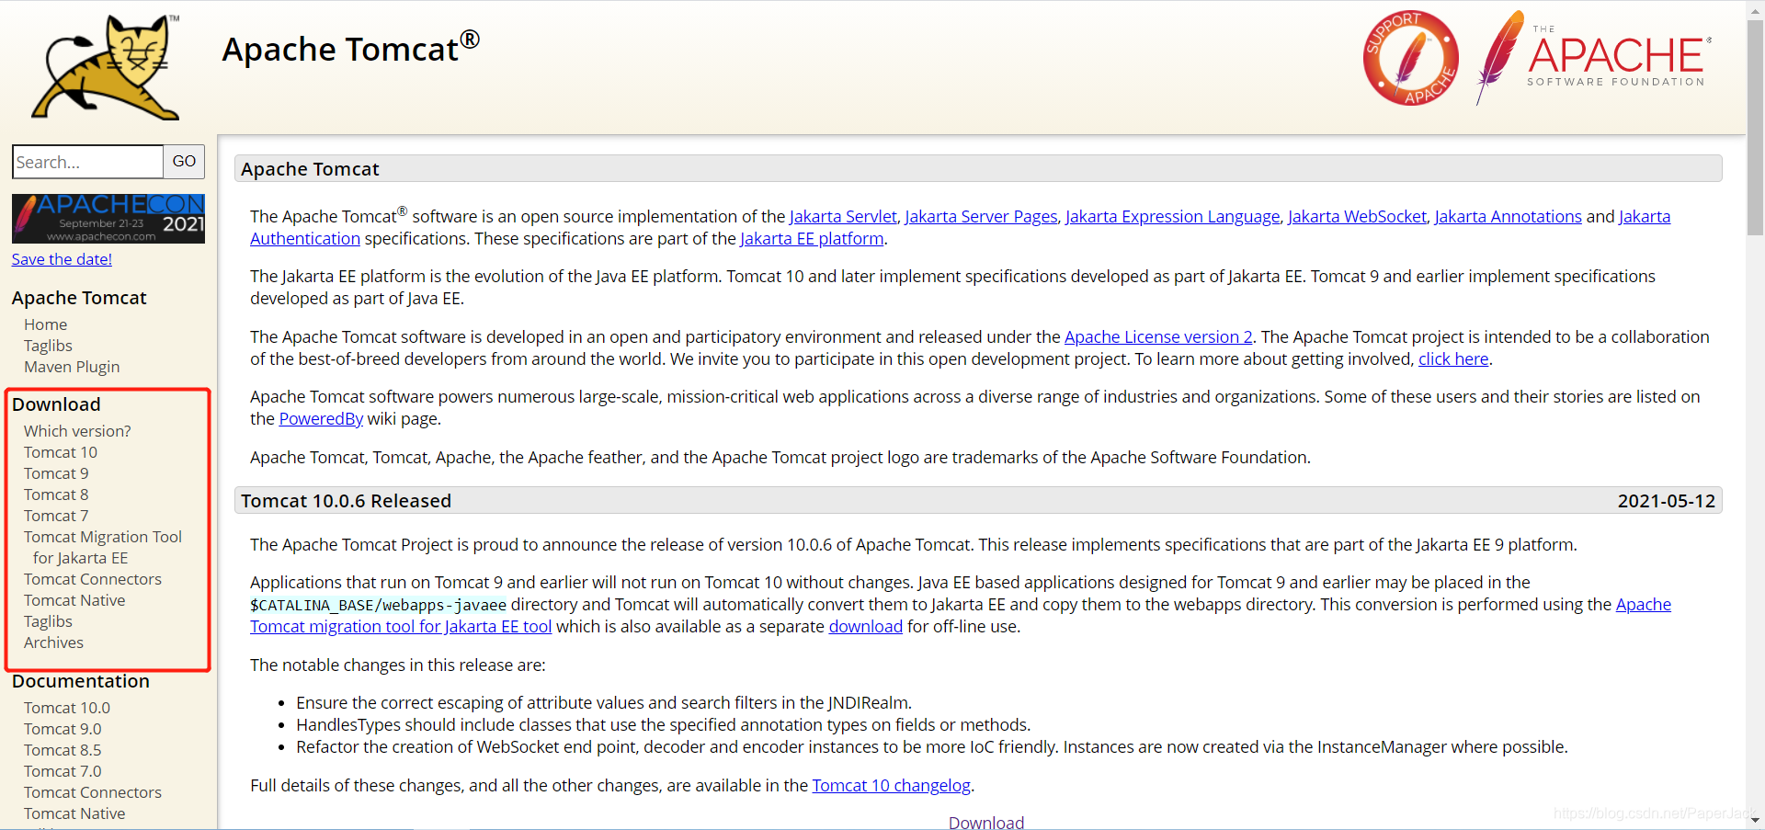
Task: Open Tomcat Native under Download
Action: (x=74, y=600)
